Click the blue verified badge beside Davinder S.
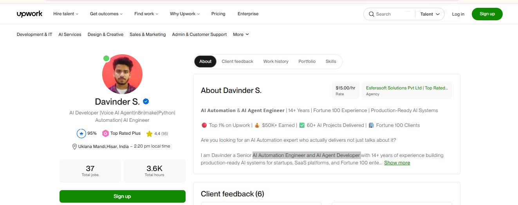This screenshot has height=205, width=518. coord(146,102)
